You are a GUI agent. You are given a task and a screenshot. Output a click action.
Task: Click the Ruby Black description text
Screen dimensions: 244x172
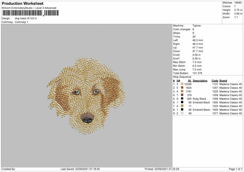(x=200, y=99)
